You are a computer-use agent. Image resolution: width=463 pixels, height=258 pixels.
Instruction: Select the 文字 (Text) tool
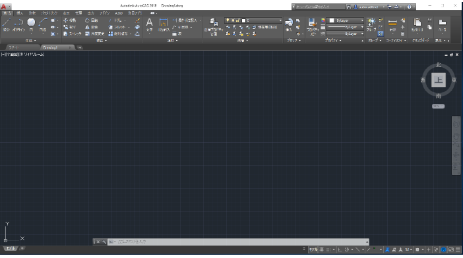(150, 25)
